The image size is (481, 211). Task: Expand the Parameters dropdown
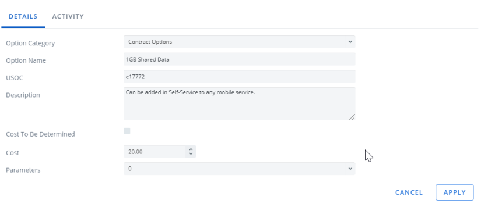[x=239, y=169]
